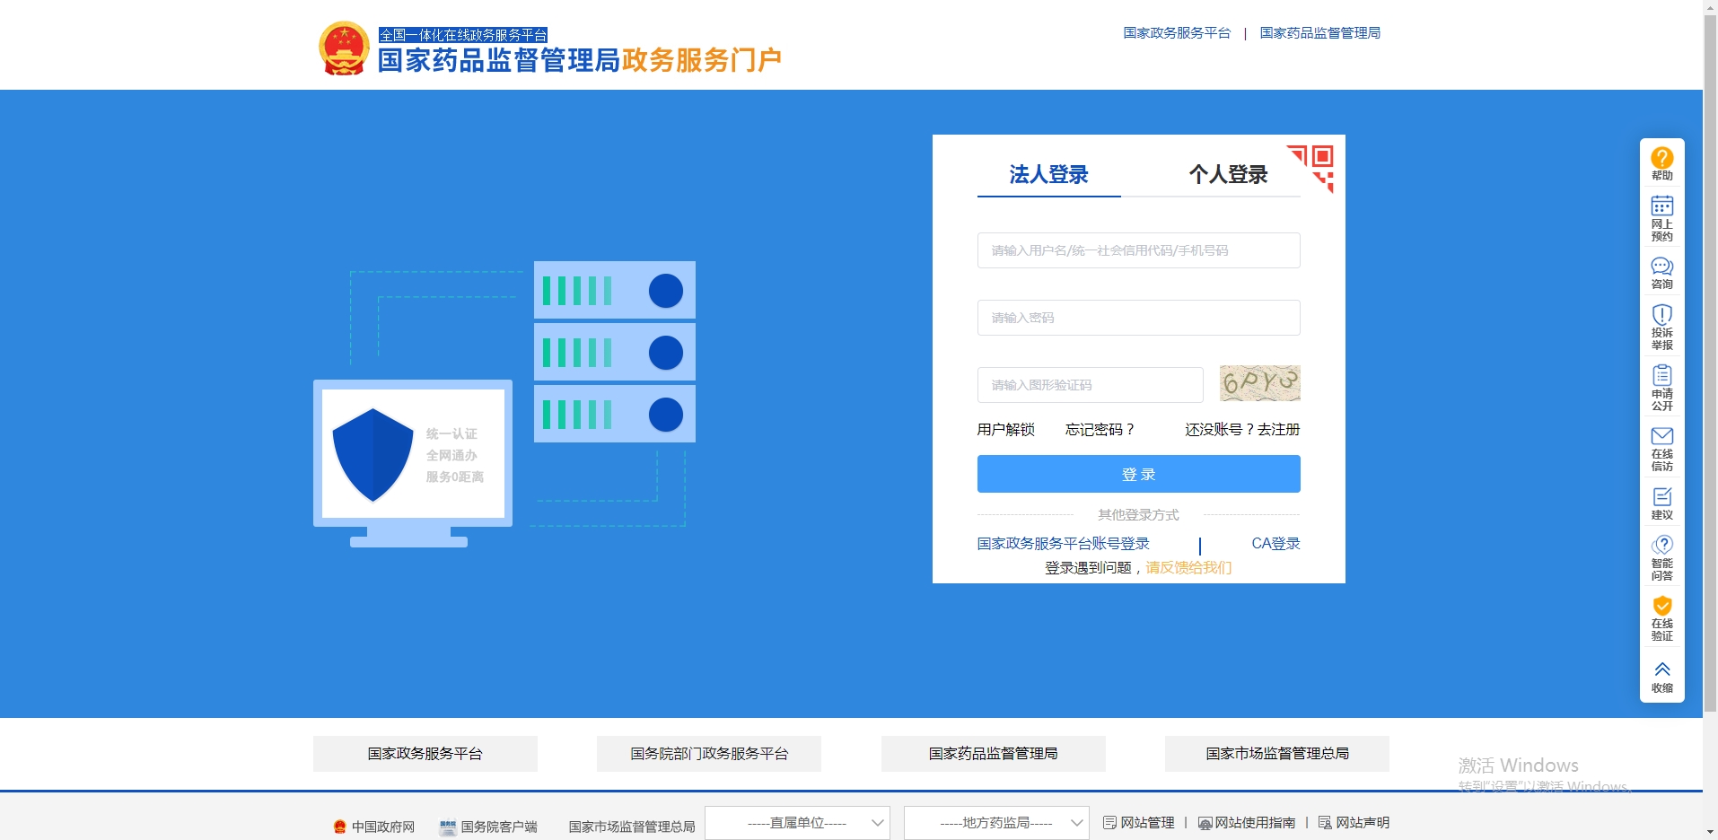This screenshot has width=1718, height=840.
Task: Expand the 直属单位 dropdown
Action: click(x=797, y=823)
